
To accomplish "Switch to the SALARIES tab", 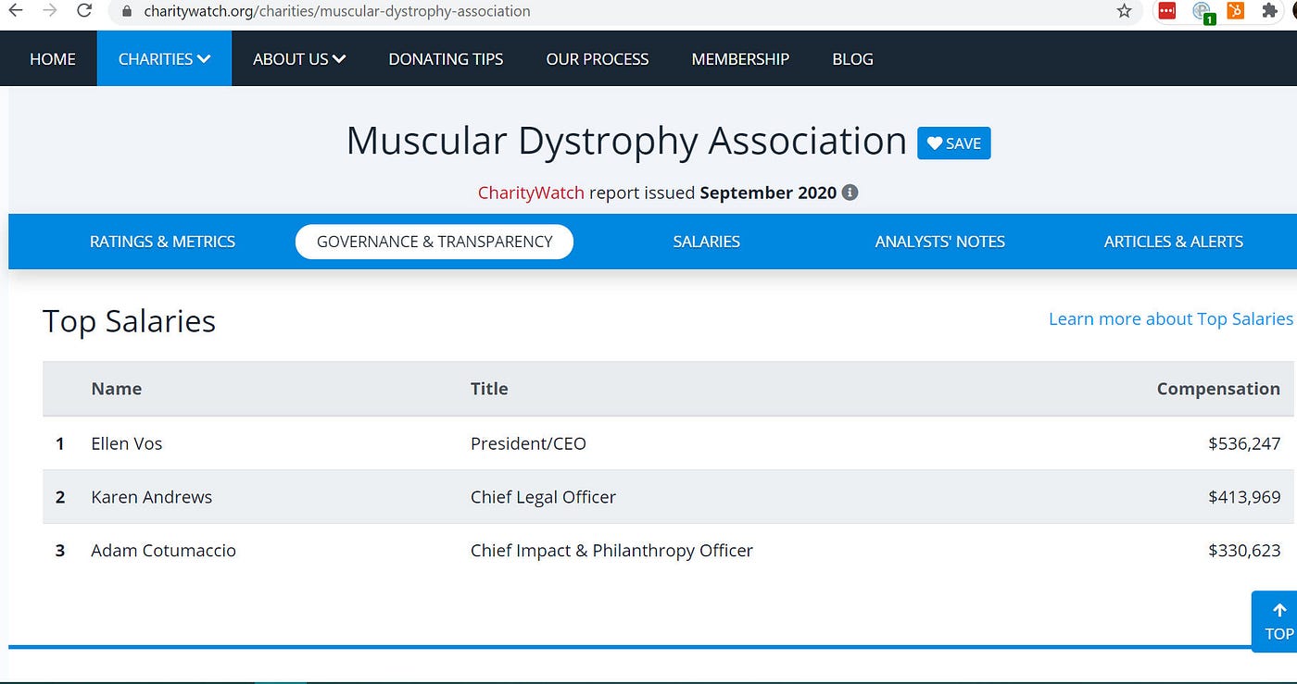I will (707, 242).
